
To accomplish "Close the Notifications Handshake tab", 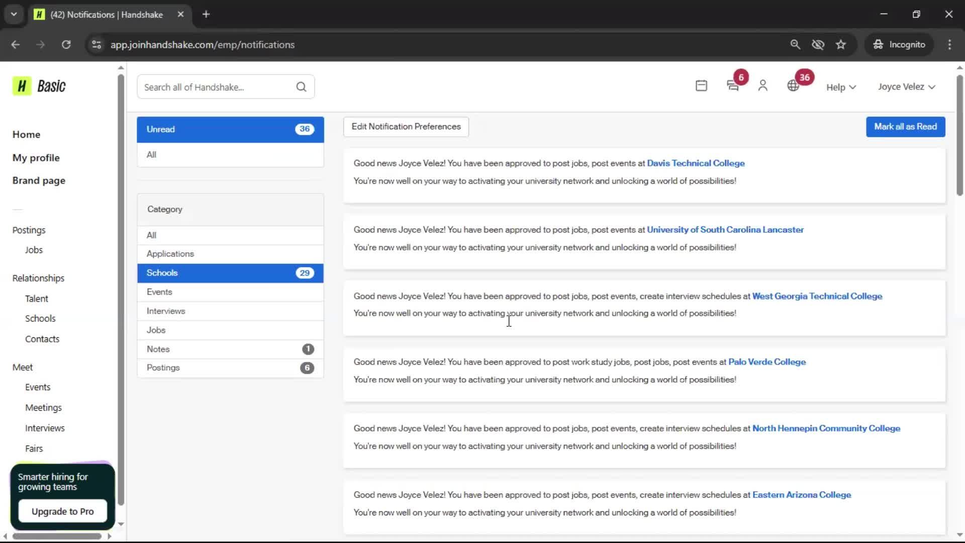I will pyautogui.click(x=180, y=15).
